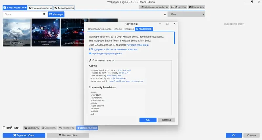
Task: Open the Фильтры filter panel
Action: [x=56, y=14]
